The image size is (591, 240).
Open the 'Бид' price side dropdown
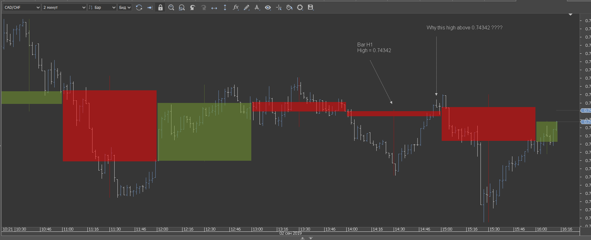125,7
